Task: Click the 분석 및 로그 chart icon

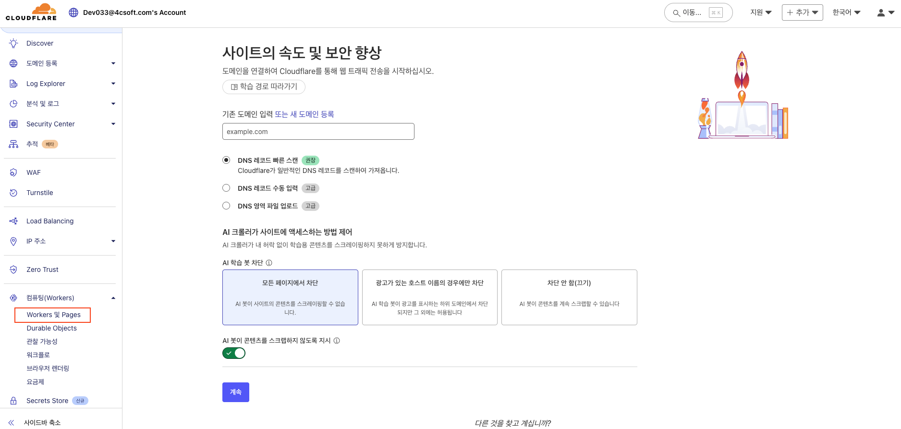Action: coord(13,104)
